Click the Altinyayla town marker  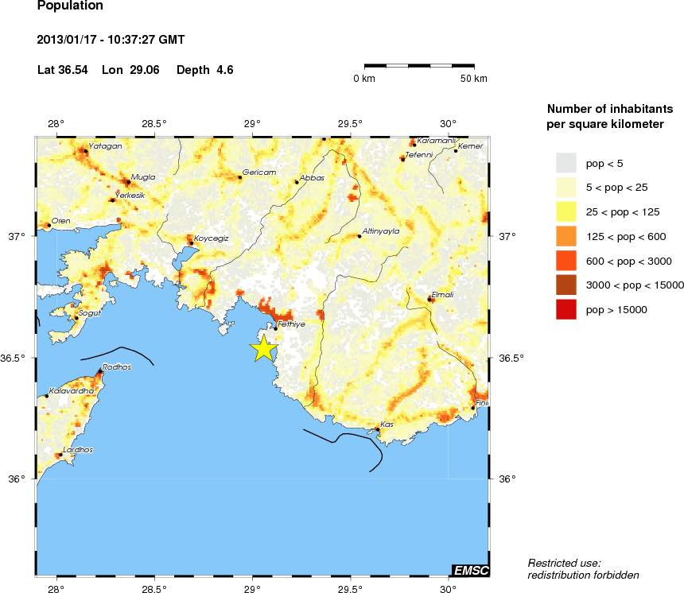359,236
